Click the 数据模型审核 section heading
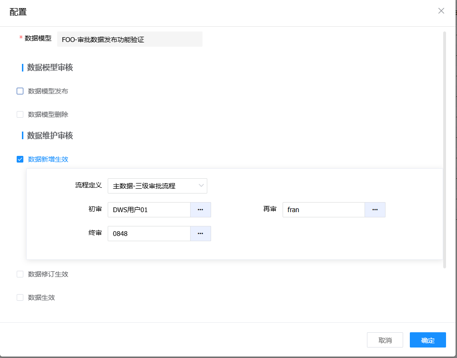 [x=50, y=68]
